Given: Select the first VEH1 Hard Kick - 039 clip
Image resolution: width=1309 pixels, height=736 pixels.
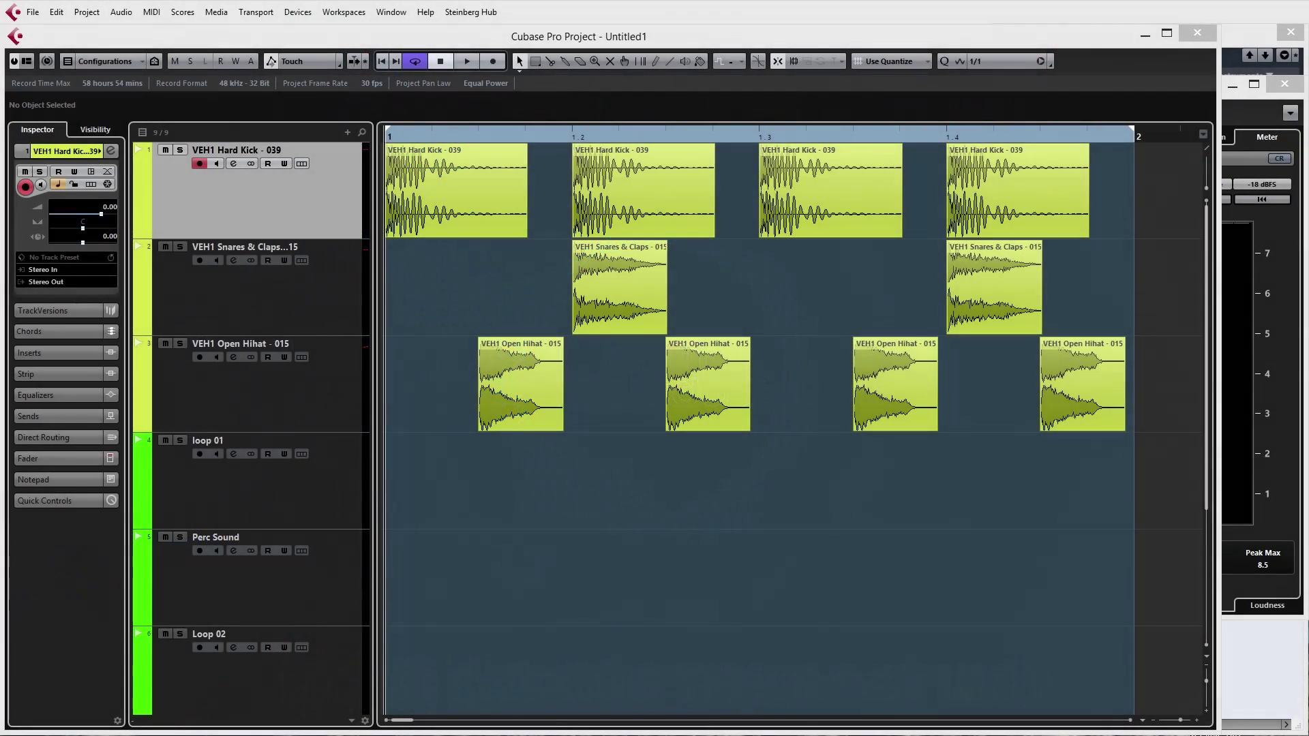Looking at the screenshot, I should click(456, 190).
